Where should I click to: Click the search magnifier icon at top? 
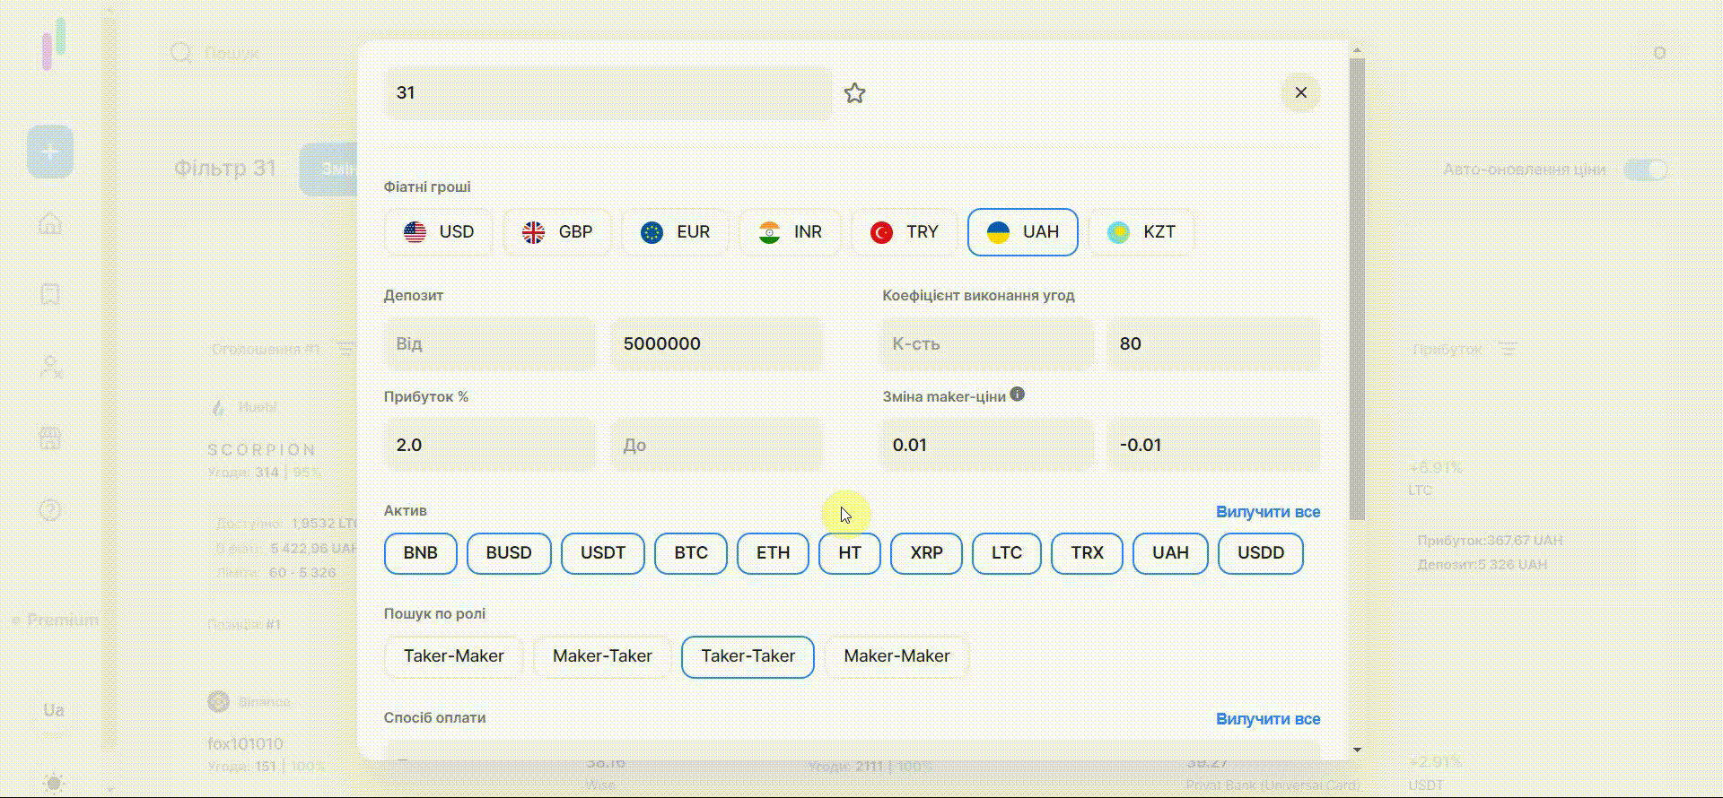click(181, 53)
